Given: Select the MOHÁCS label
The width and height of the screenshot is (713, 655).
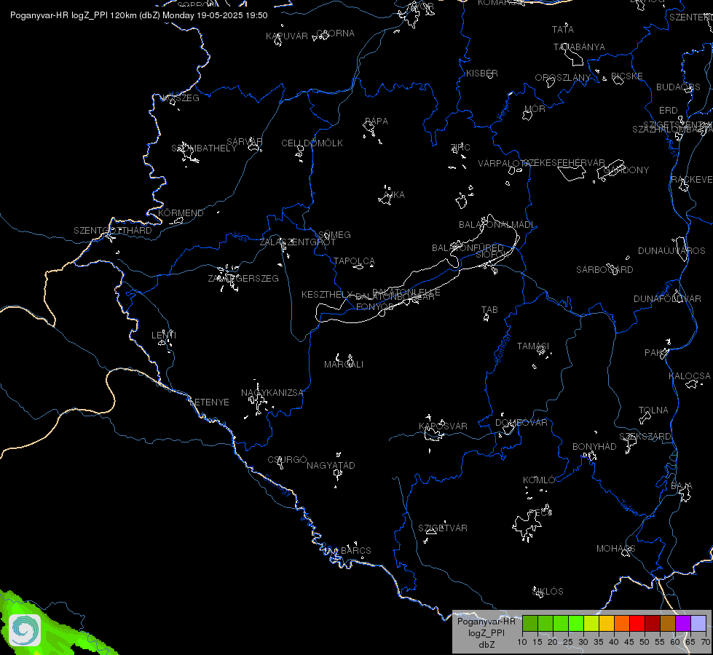Looking at the screenshot, I should click(x=615, y=549).
